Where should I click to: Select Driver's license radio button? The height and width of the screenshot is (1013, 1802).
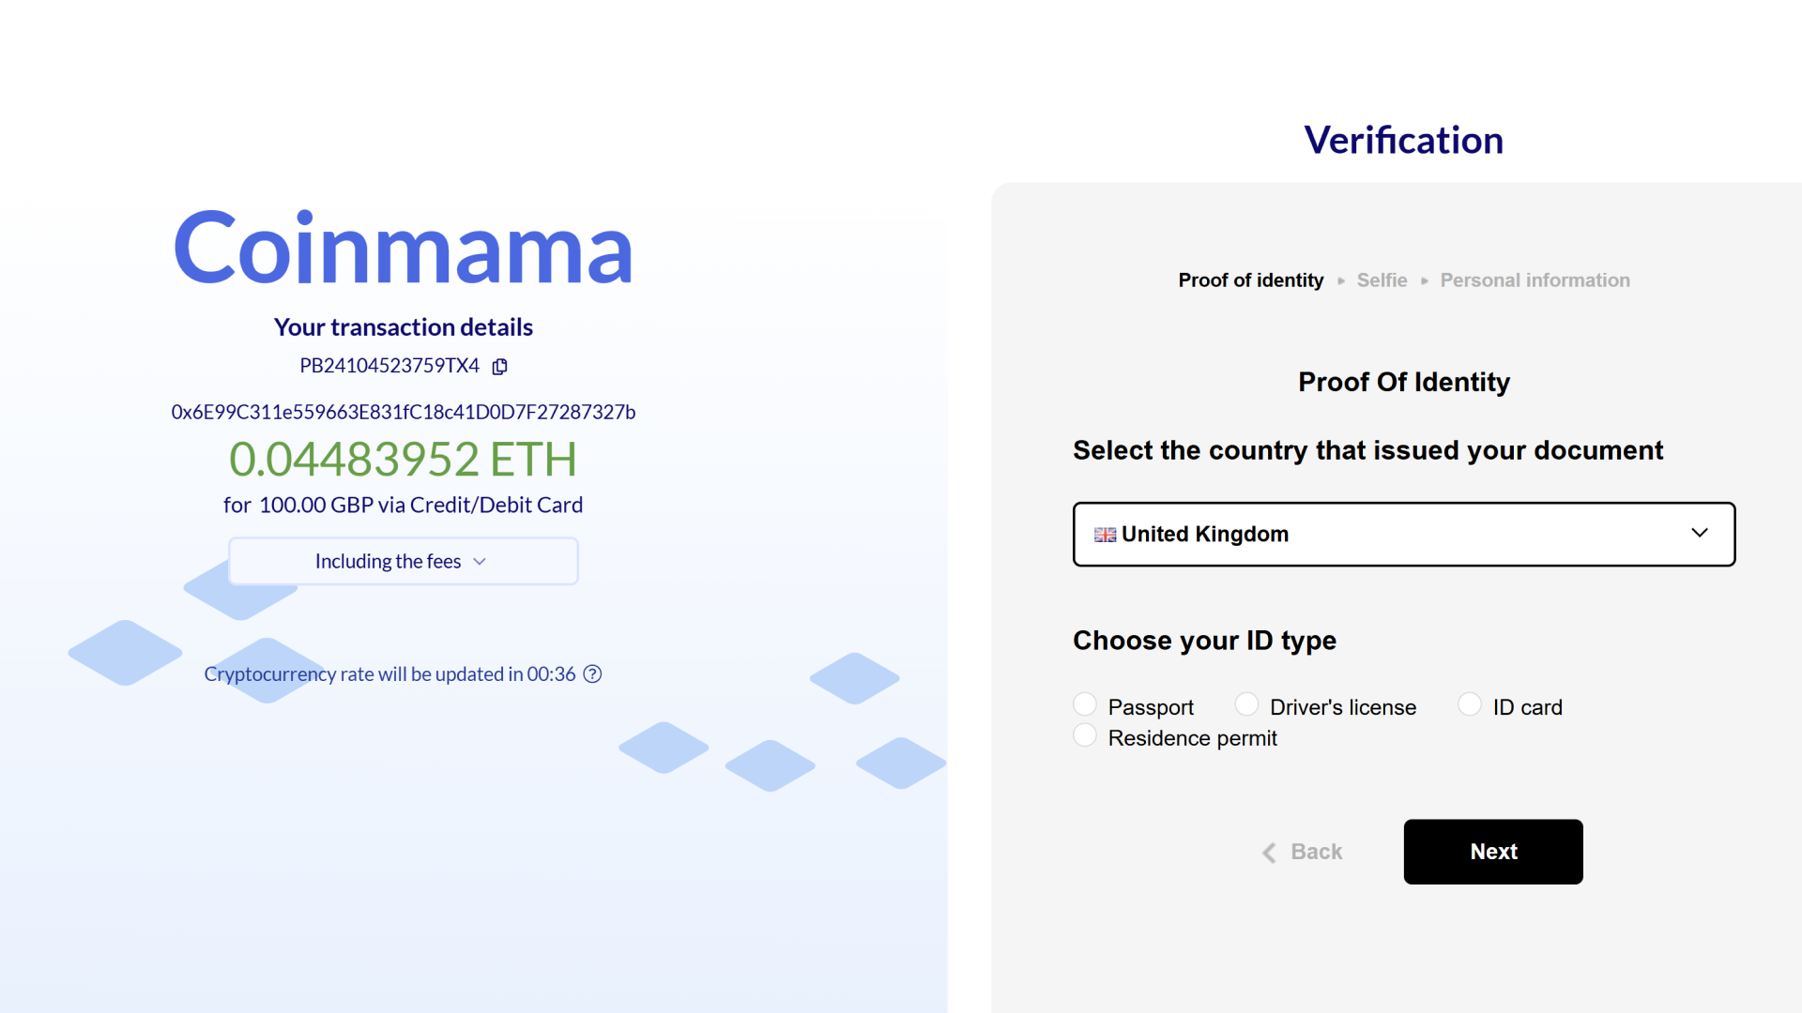coord(1245,705)
